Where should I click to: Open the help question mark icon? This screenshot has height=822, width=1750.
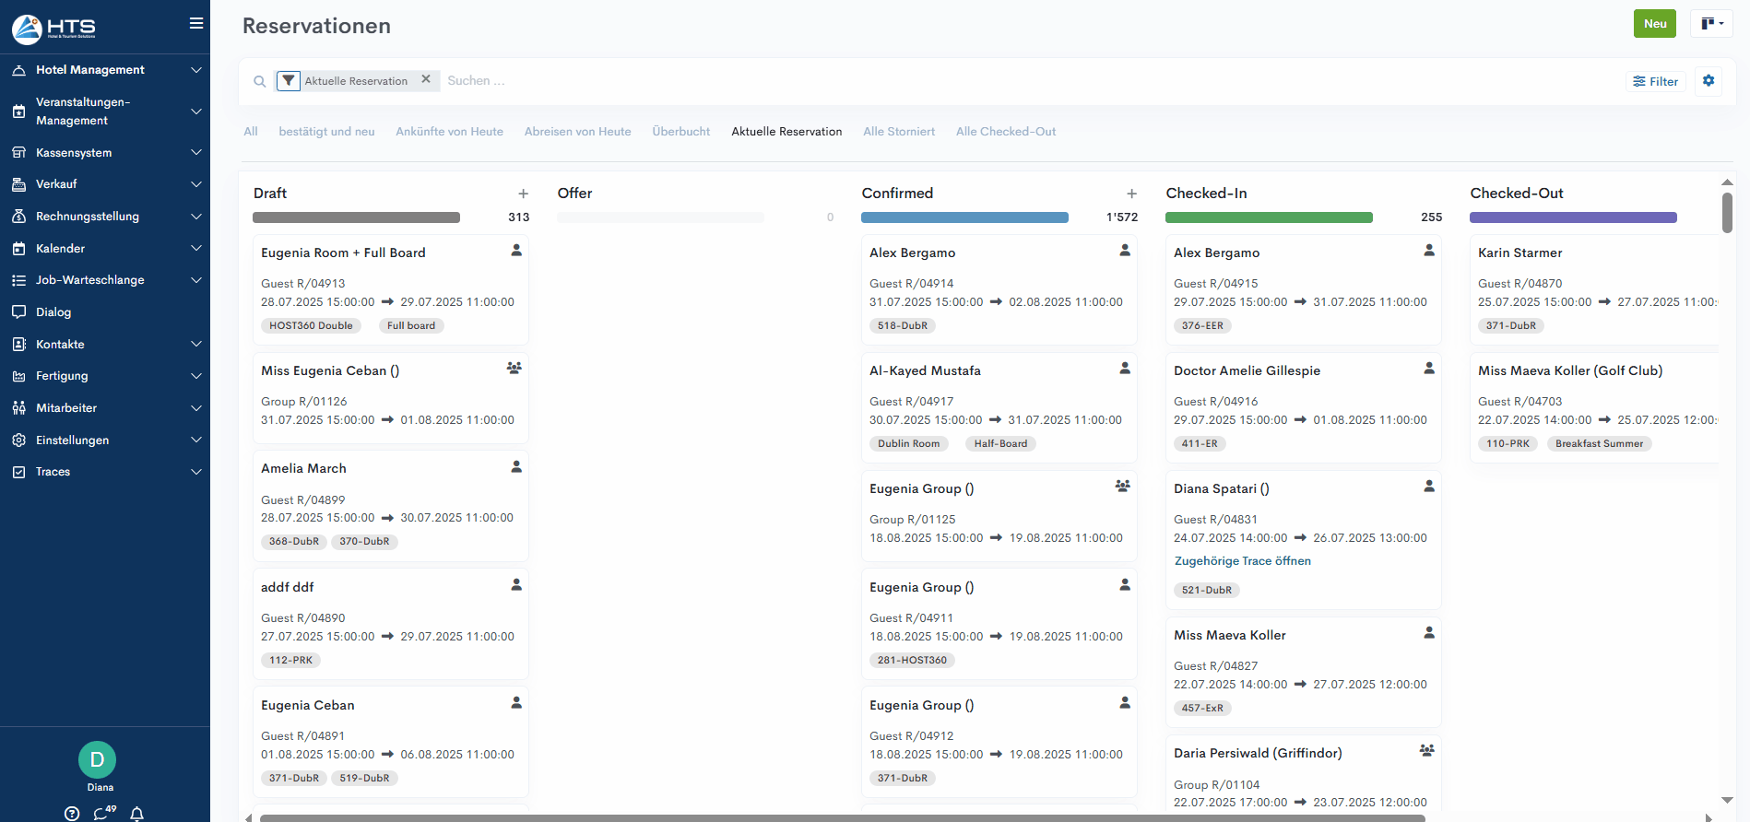pyautogui.click(x=72, y=813)
